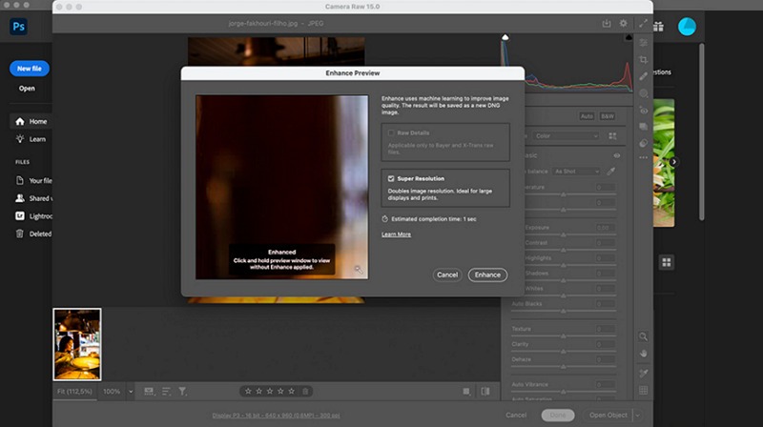Open Your files in sidebar
Image resolution: width=763 pixels, height=427 pixels.
(x=33, y=180)
